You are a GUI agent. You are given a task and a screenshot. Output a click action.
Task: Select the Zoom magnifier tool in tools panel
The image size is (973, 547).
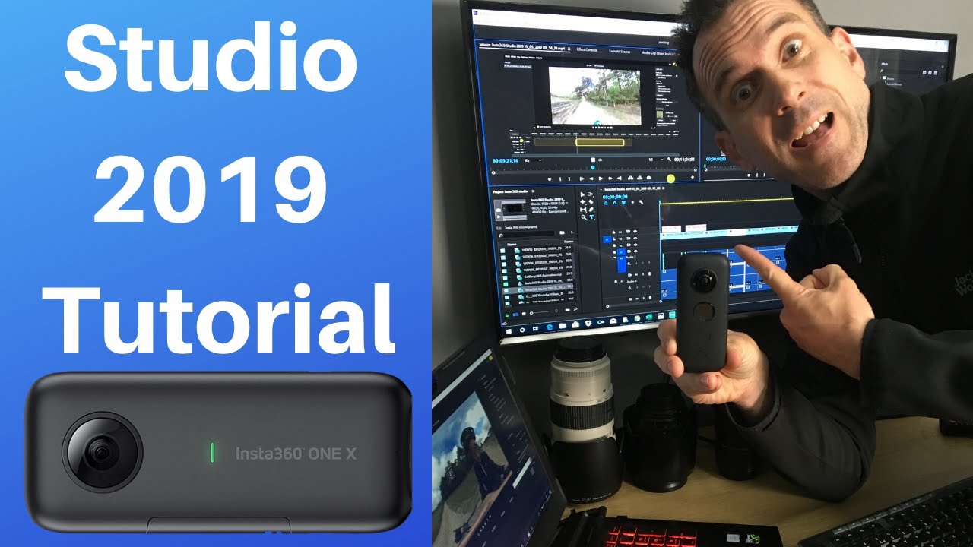point(584,217)
